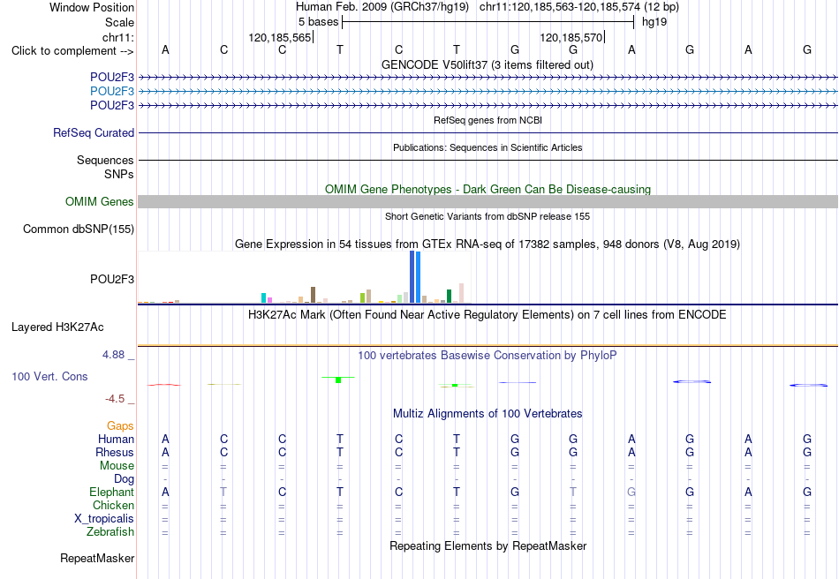
Task: Open 'Multiz Alignments of 100 Vertebrates' title
Action: (488, 413)
